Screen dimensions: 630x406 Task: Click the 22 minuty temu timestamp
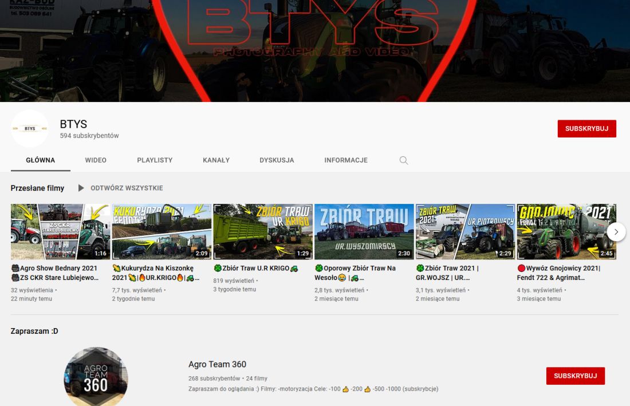31,299
